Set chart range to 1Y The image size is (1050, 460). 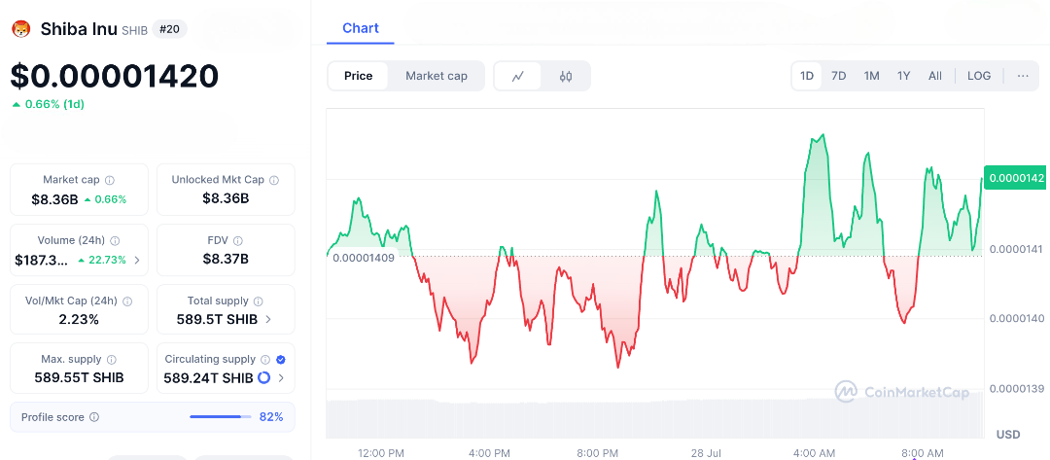point(903,76)
